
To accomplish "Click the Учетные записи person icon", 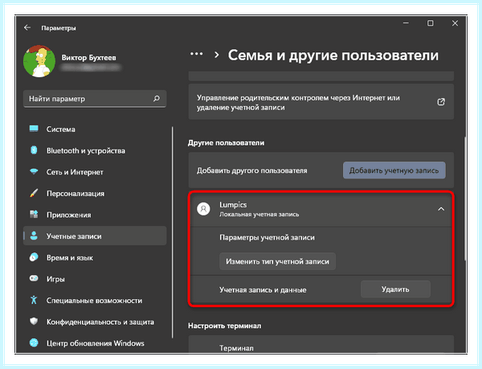I will (x=34, y=236).
